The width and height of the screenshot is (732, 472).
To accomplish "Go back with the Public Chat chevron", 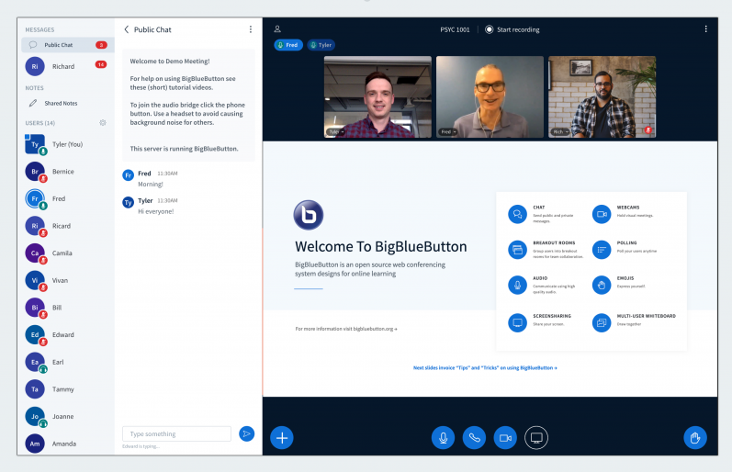I will pyautogui.click(x=127, y=29).
